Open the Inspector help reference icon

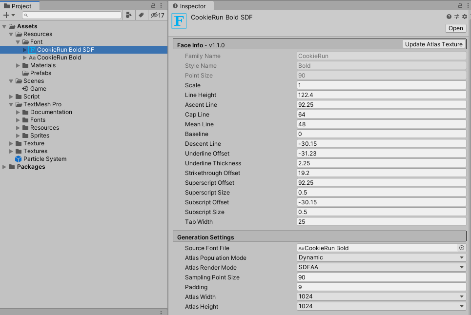click(x=449, y=17)
